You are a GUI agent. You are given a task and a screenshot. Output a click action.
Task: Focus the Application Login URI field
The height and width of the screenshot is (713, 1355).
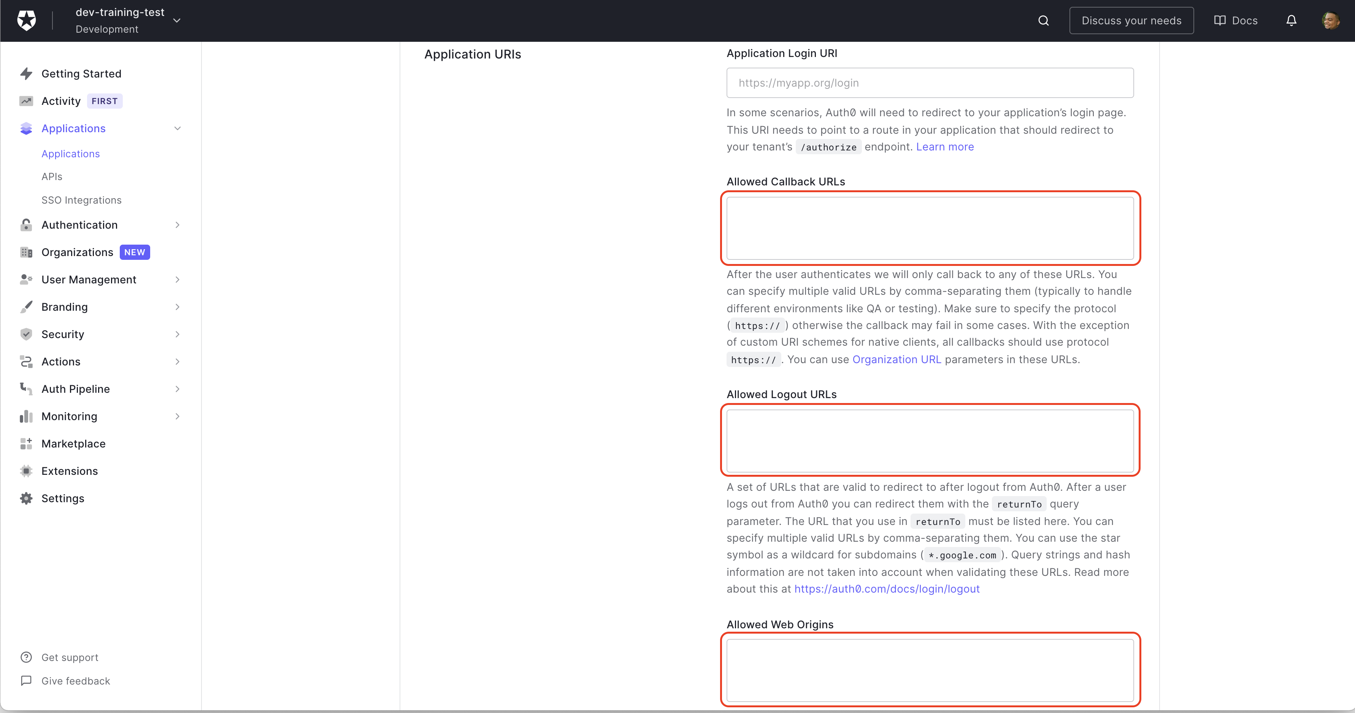(x=930, y=82)
